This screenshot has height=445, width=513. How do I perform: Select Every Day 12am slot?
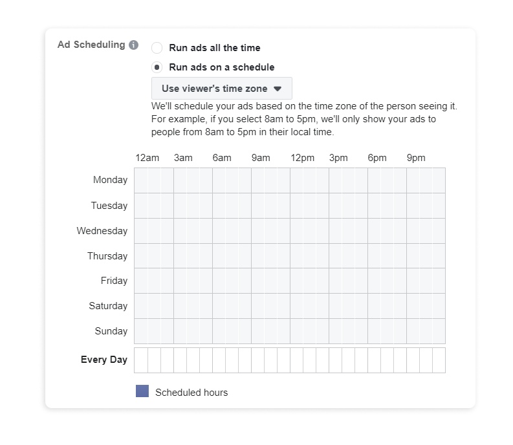[x=141, y=360]
